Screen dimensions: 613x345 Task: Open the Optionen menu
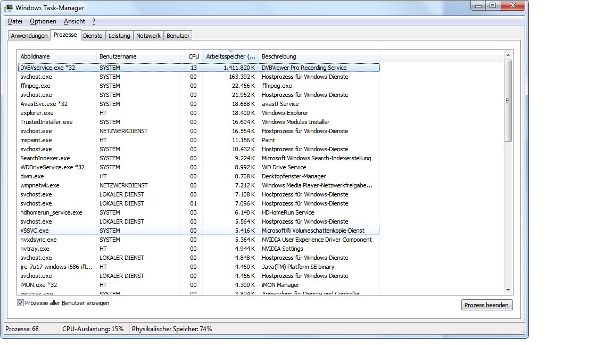point(43,21)
